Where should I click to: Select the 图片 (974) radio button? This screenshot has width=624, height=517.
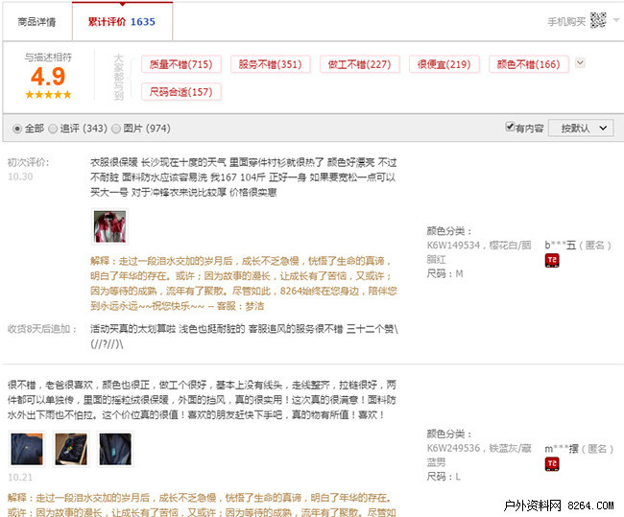(x=116, y=129)
